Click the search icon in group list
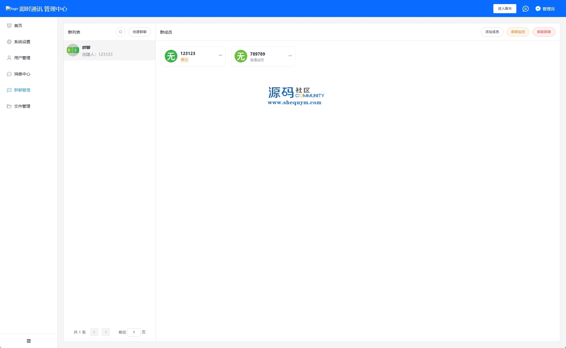 tap(121, 32)
